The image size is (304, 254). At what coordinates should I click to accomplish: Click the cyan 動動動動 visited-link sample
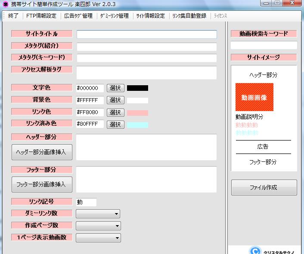coord(247,133)
